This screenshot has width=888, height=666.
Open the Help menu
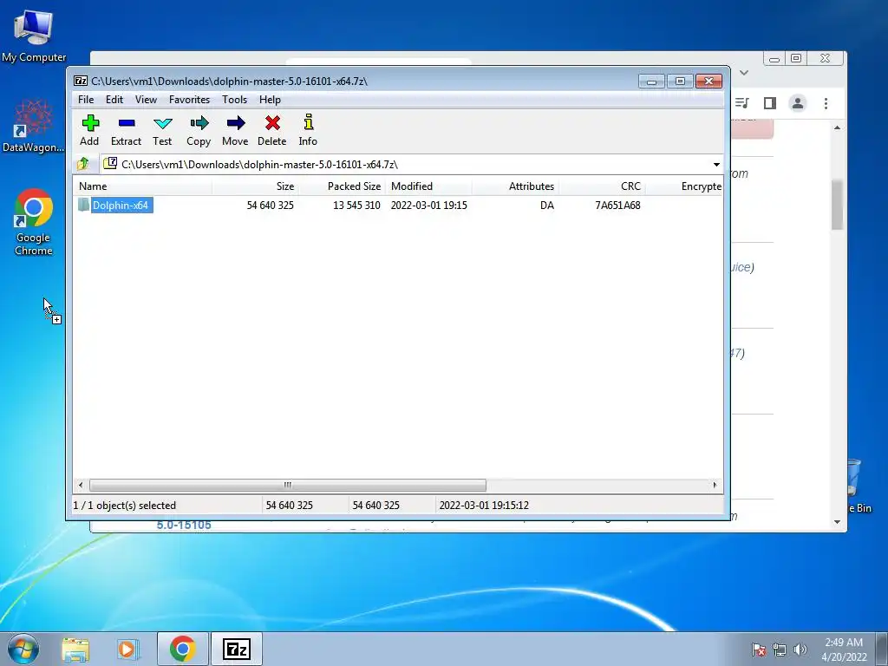click(271, 100)
